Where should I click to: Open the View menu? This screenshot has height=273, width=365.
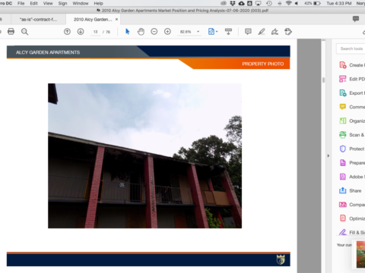48,3
